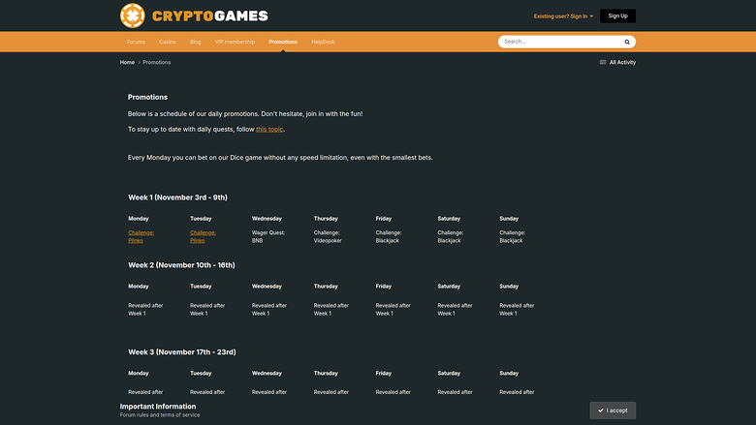This screenshot has height=425, width=756.
Task: Click the 'Promotions' page heading
Action: 147,97
